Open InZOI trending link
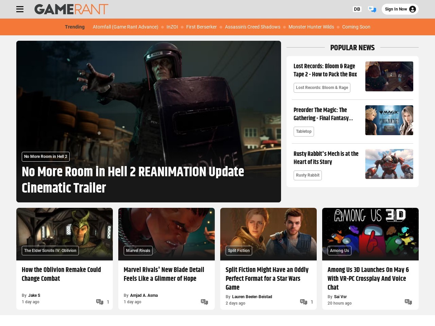The image size is (435, 326). (x=172, y=27)
